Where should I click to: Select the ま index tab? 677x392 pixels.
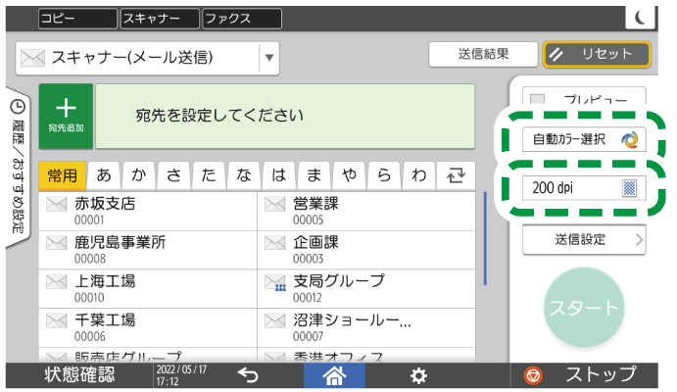314,175
